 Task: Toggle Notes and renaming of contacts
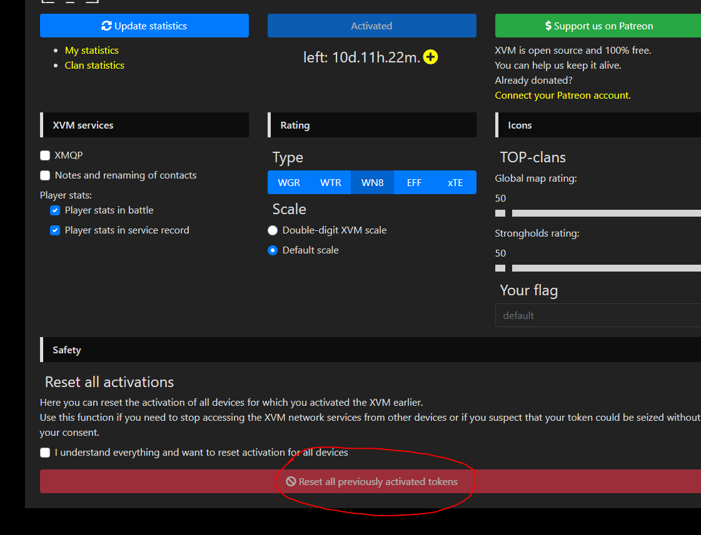coord(45,175)
